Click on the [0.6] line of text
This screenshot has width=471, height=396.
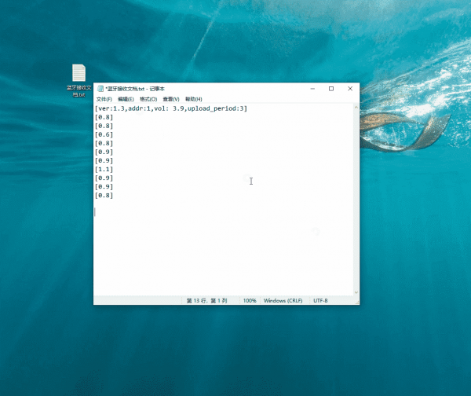point(104,134)
